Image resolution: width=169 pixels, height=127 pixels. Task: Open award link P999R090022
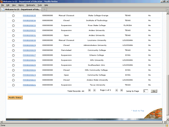(x=29, y=80)
